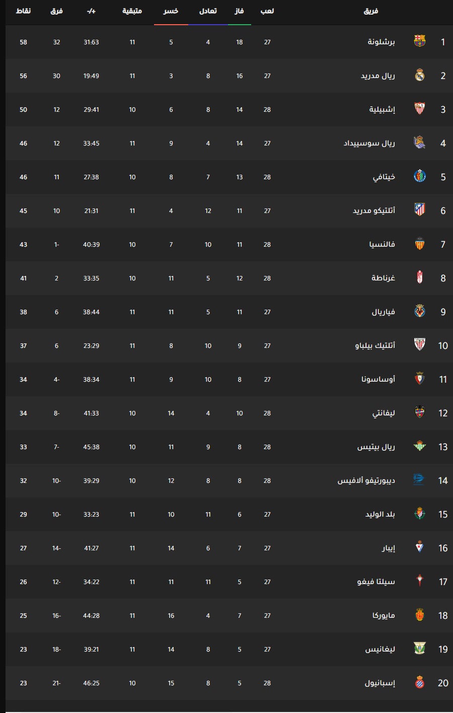This screenshot has height=713, width=453.
Task: Click the Villarreal club crest
Action: (x=420, y=312)
